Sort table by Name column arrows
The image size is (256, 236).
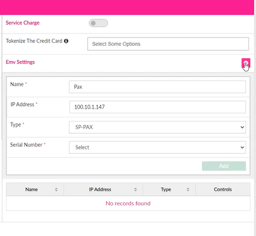point(56,190)
